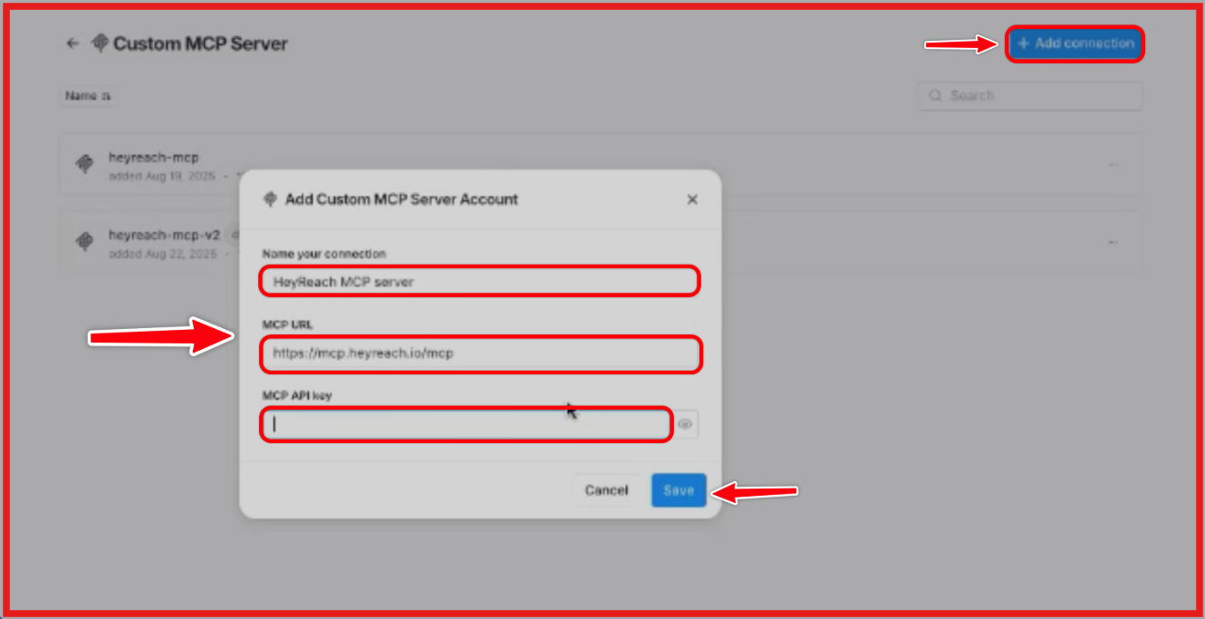Open more options for heyreach-mcp-v2 row
The height and width of the screenshot is (619, 1205).
pyautogui.click(x=1113, y=243)
